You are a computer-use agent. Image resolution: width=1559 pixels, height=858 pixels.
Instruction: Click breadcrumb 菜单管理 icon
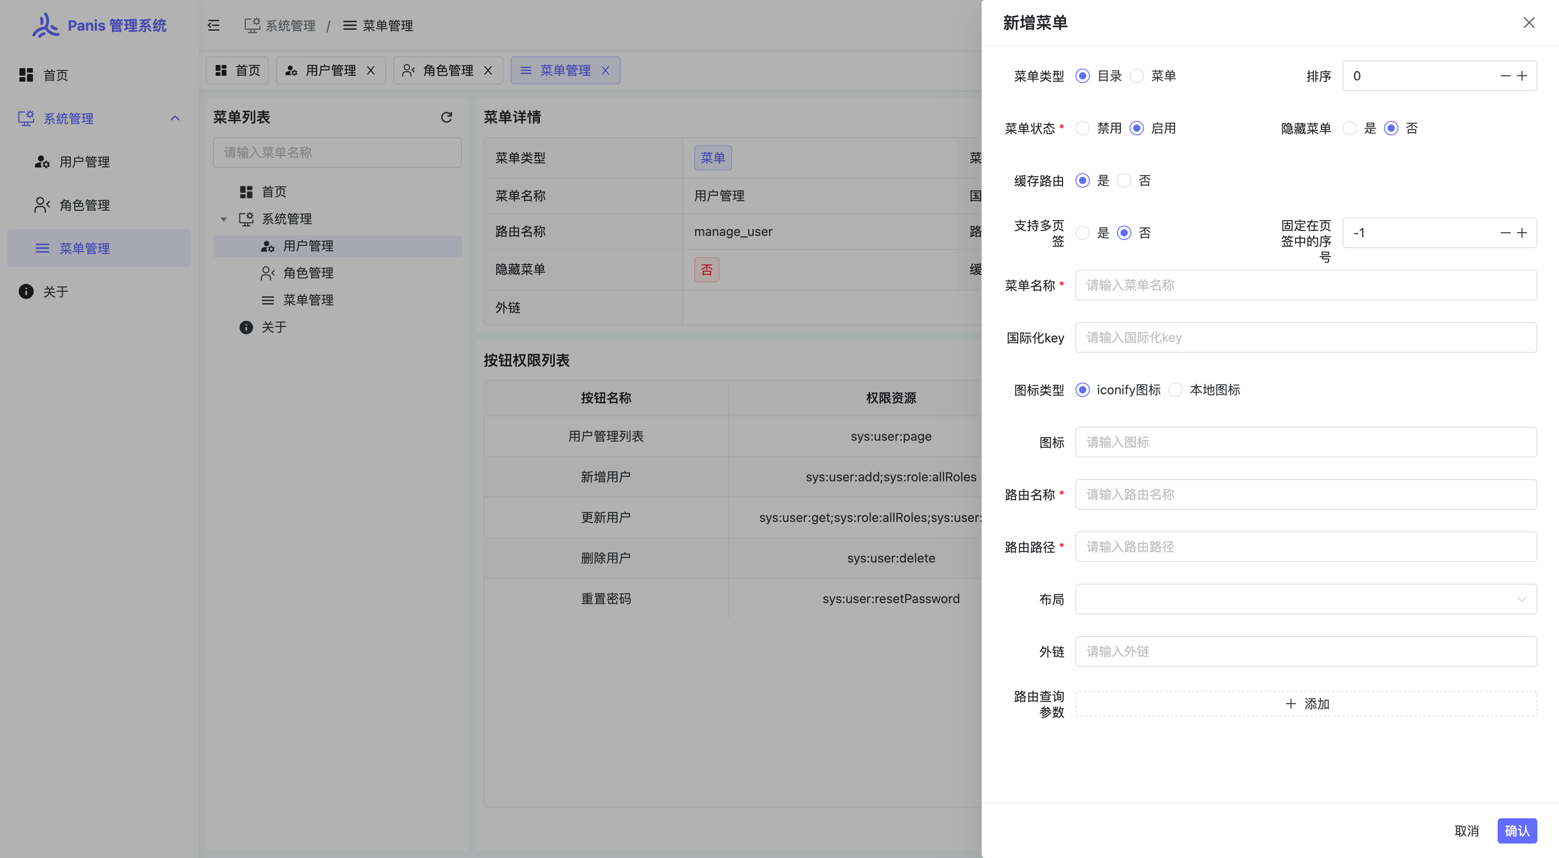[x=349, y=25]
